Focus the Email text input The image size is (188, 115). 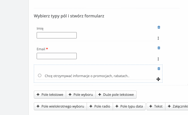[57, 56]
